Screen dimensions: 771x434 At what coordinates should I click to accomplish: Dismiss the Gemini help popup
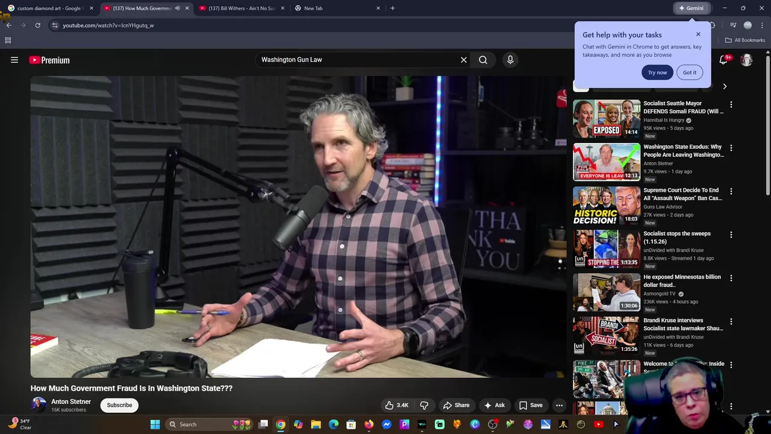coord(698,34)
